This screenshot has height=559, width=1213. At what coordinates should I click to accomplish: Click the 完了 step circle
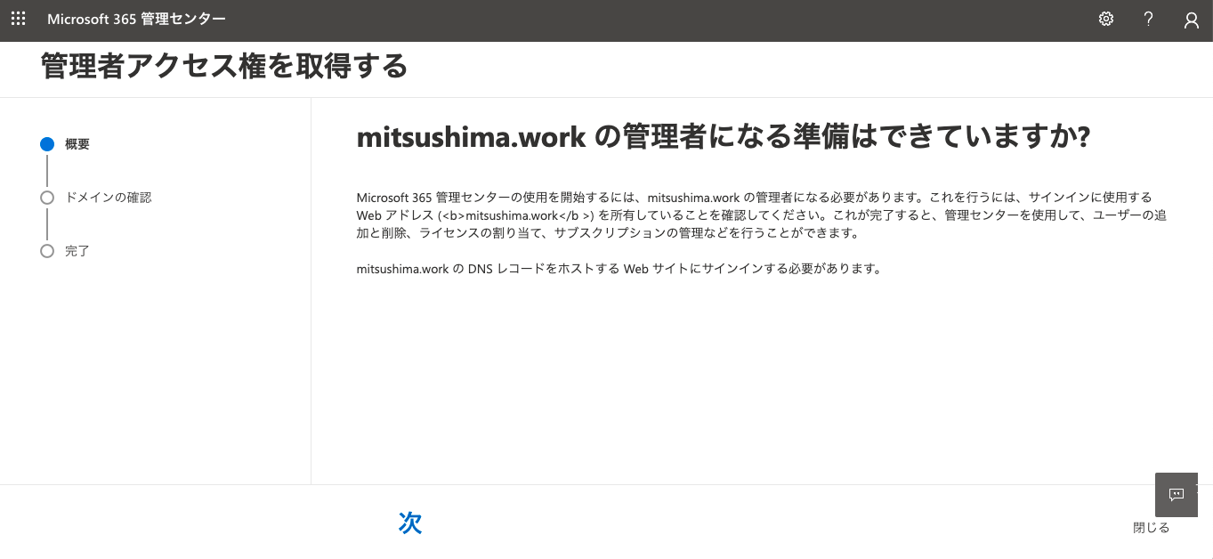coord(47,251)
